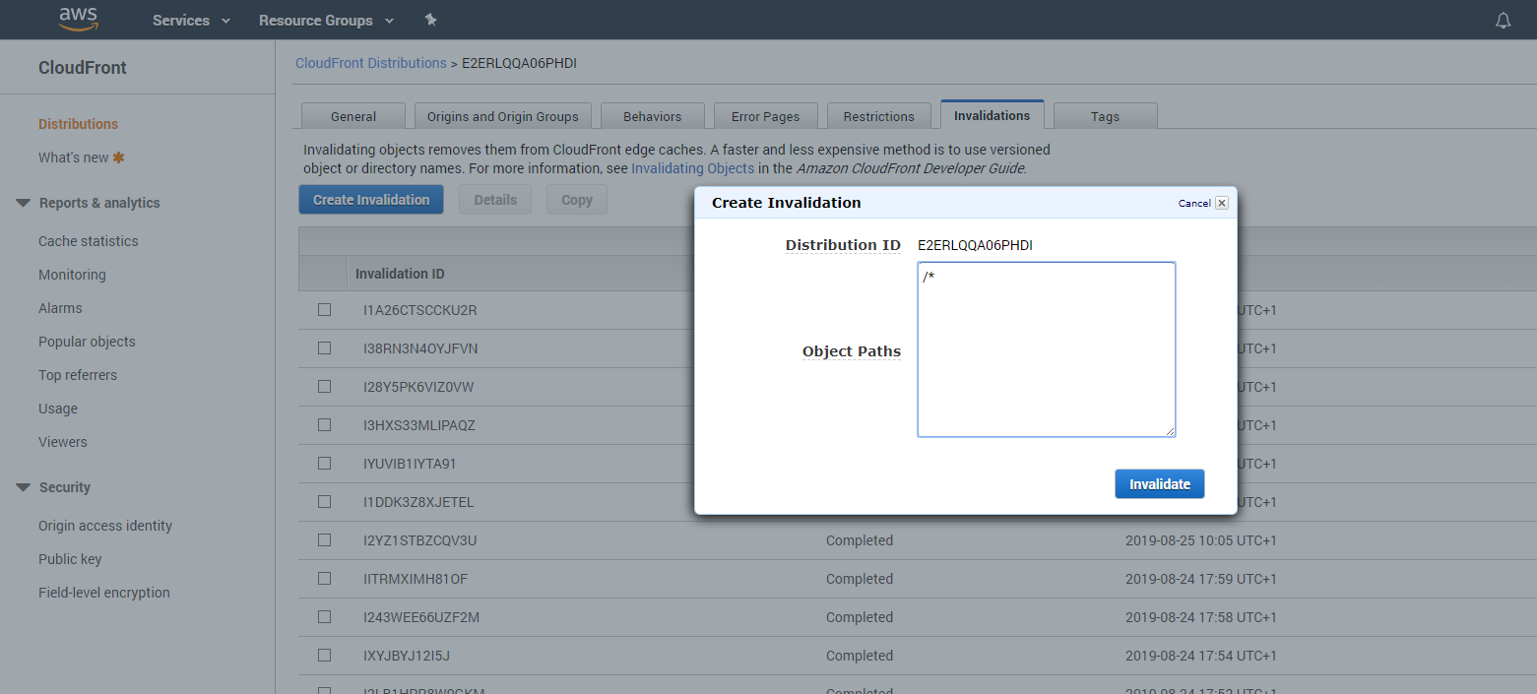Open the Restrictions tab
This screenshot has width=1537, height=694.
(878, 116)
